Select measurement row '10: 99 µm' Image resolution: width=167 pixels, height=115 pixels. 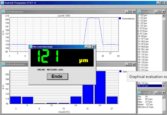coord(150,36)
